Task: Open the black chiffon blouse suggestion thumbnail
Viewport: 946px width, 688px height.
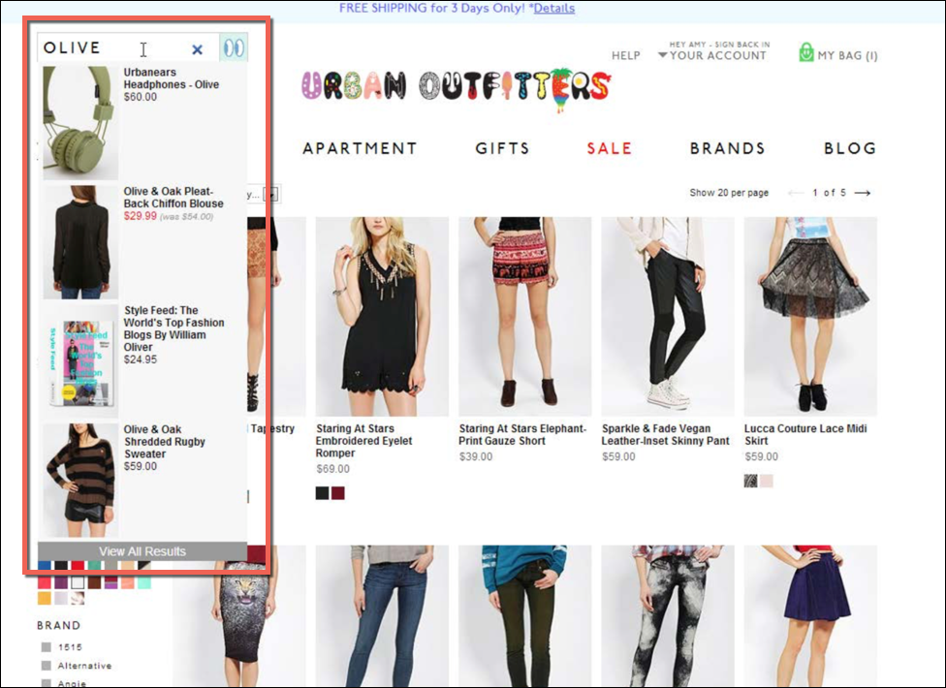Action: pos(80,242)
